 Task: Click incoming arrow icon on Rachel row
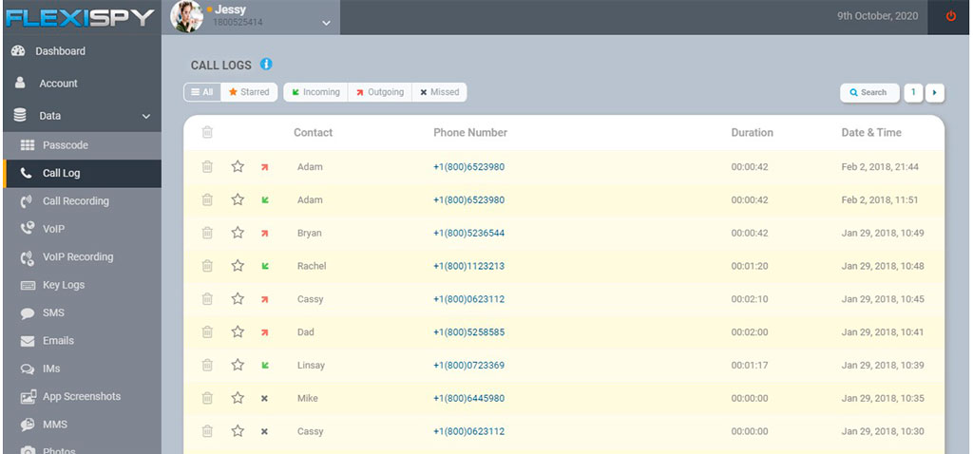[264, 266]
